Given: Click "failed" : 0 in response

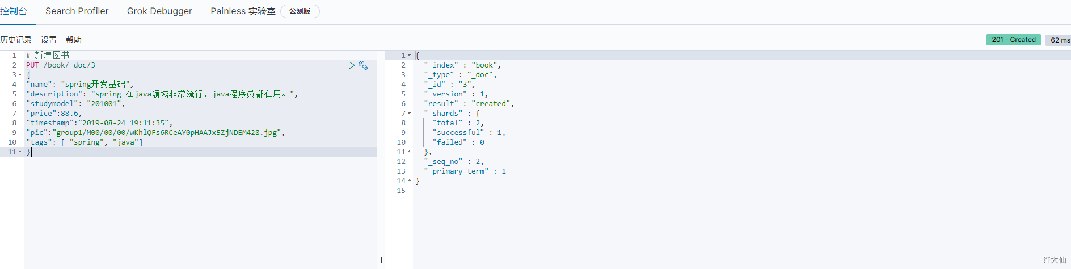Looking at the screenshot, I should pyautogui.click(x=458, y=142).
